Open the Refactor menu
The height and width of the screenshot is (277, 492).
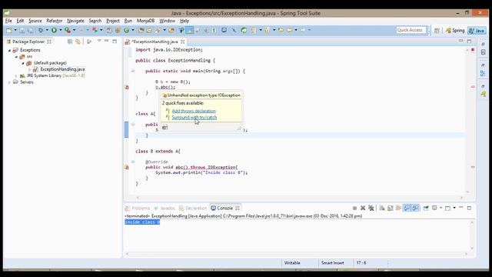tap(55, 21)
